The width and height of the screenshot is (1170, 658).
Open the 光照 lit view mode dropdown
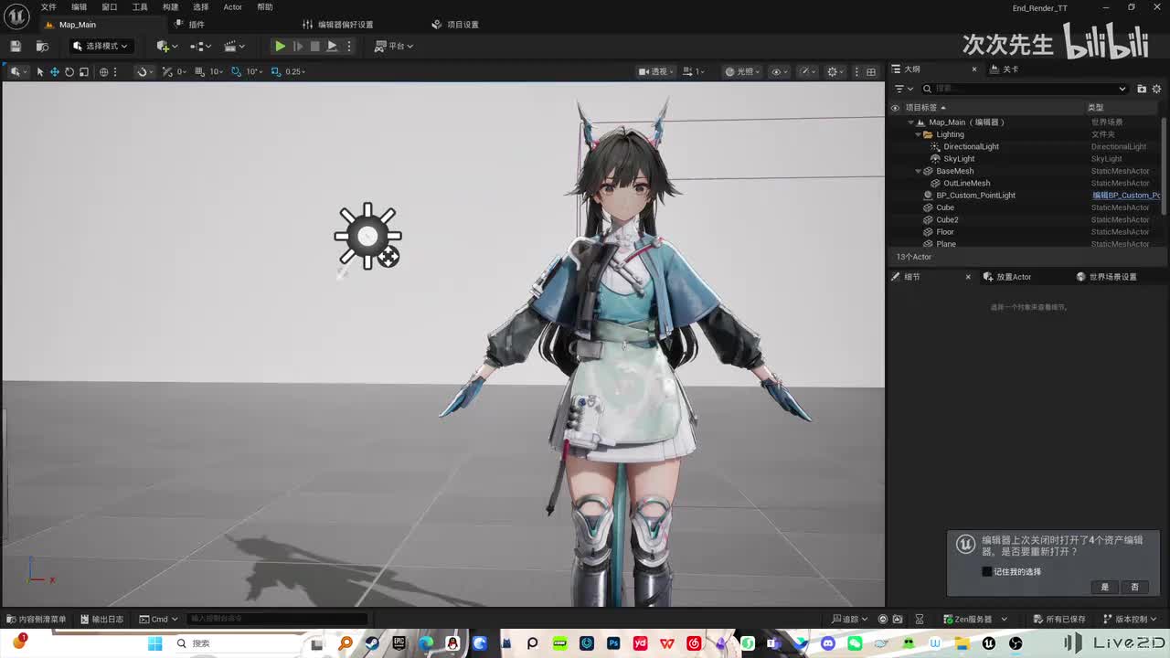pyautogui.click(x=742, y=71)
